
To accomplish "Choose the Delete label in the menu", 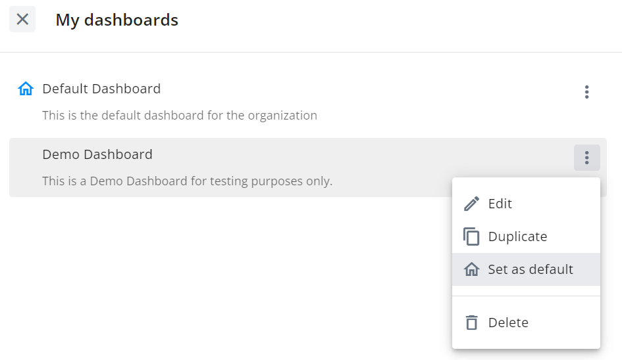I will [x=508, y=323].
